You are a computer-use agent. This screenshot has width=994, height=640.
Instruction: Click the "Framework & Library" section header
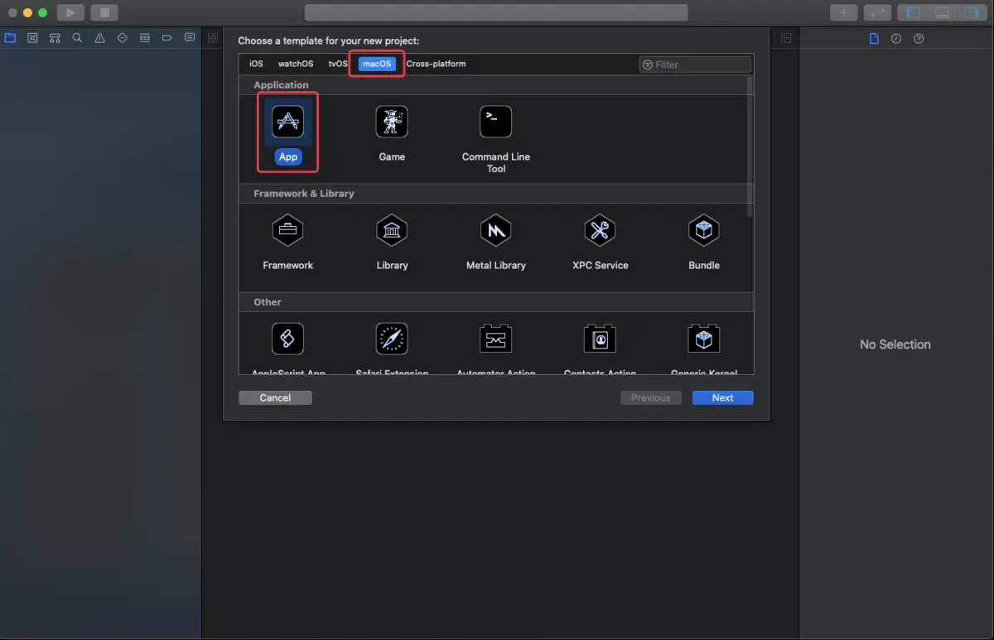(304, 194)
